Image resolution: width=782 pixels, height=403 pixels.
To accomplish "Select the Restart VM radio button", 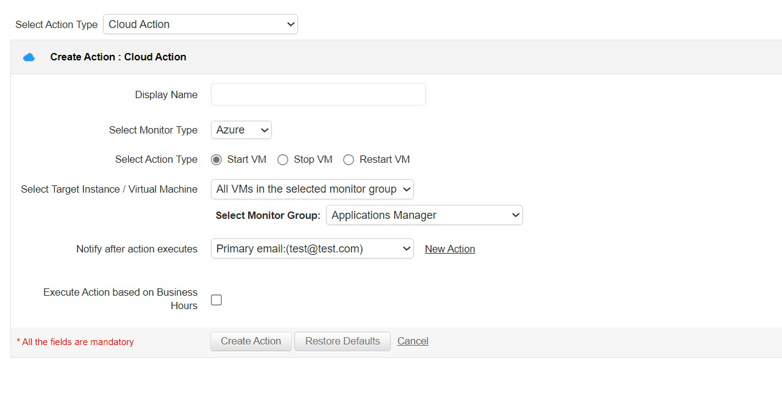I will [x=348, y=159].
